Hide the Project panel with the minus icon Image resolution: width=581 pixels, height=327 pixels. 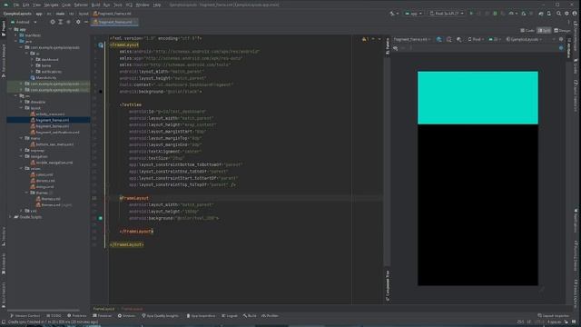86,22
